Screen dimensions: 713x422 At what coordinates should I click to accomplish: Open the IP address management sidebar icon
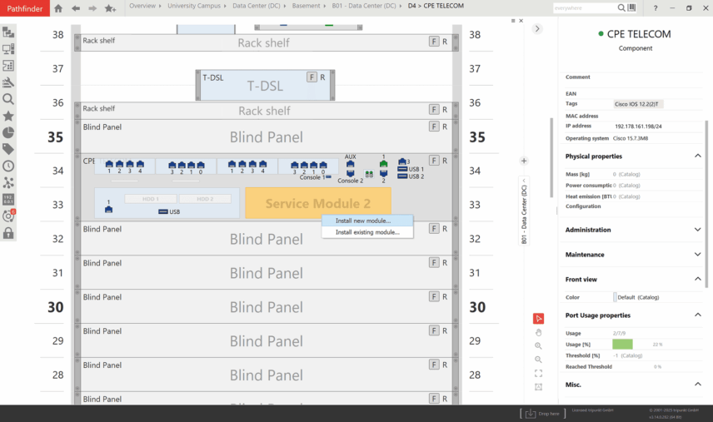[x=8, y=200]
